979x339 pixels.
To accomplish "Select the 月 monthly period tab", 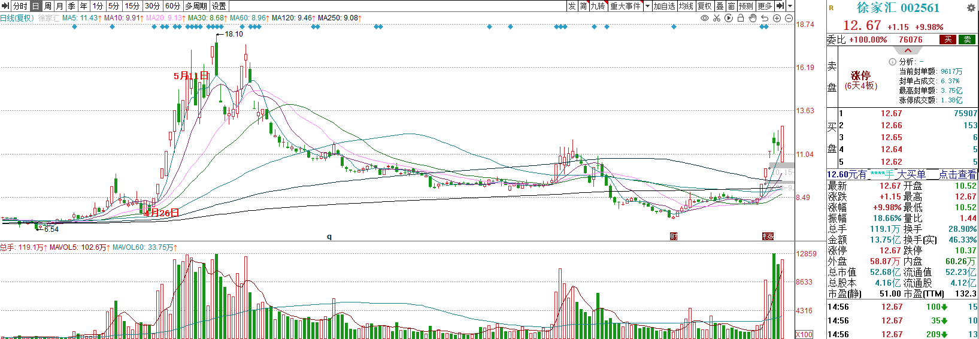I will pos(59,6).
